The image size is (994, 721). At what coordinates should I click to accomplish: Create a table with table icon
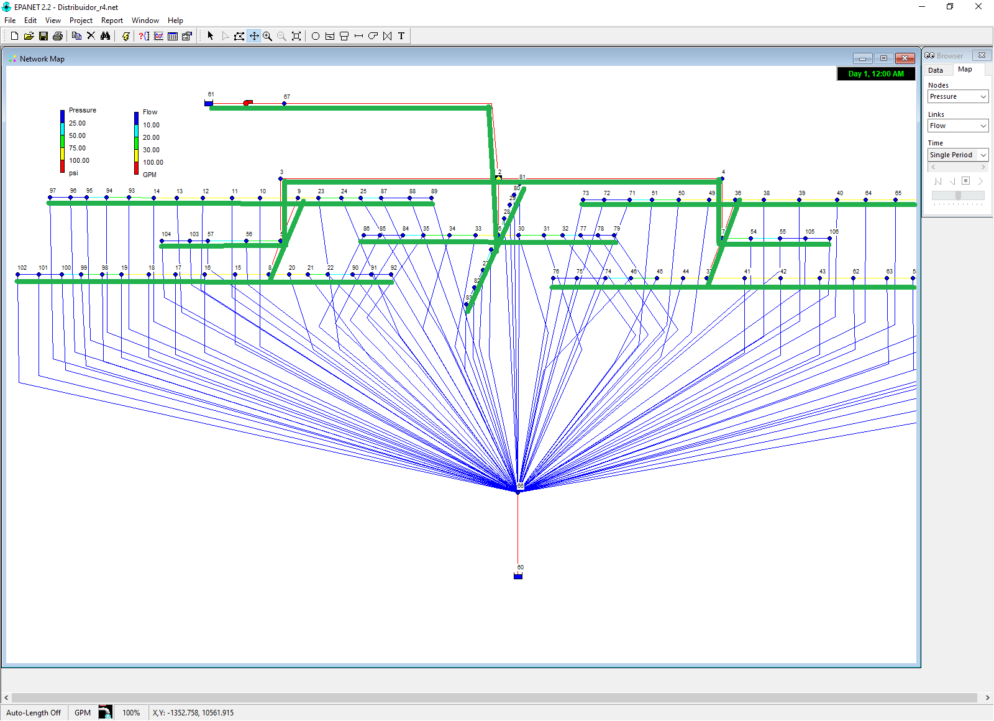(x=173, y=36)
